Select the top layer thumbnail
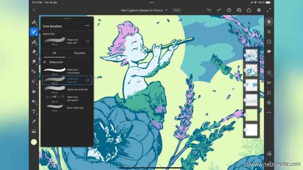303x170 pixels. (x=252, y=55)
